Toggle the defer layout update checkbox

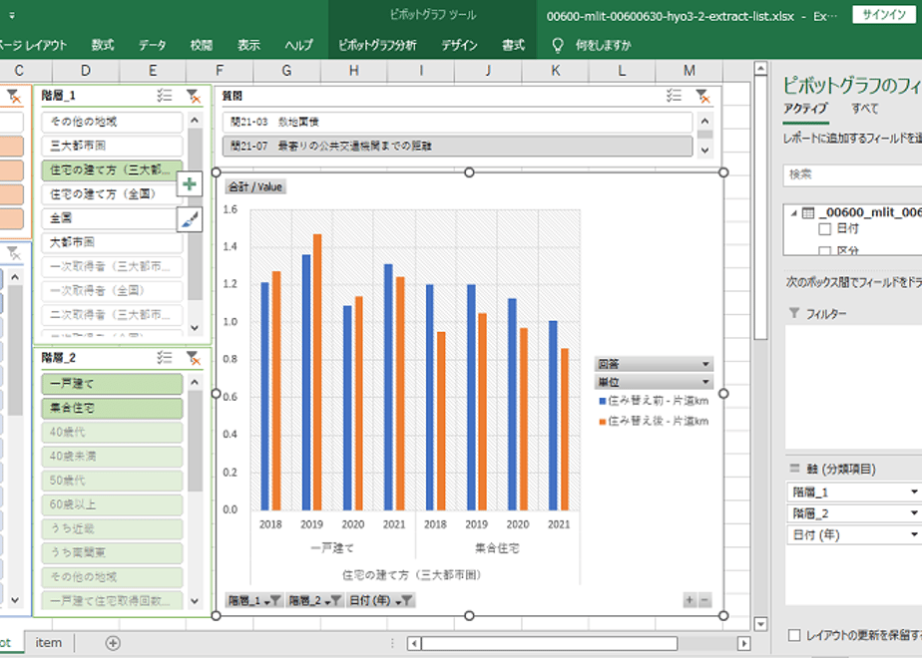[794, 635]
